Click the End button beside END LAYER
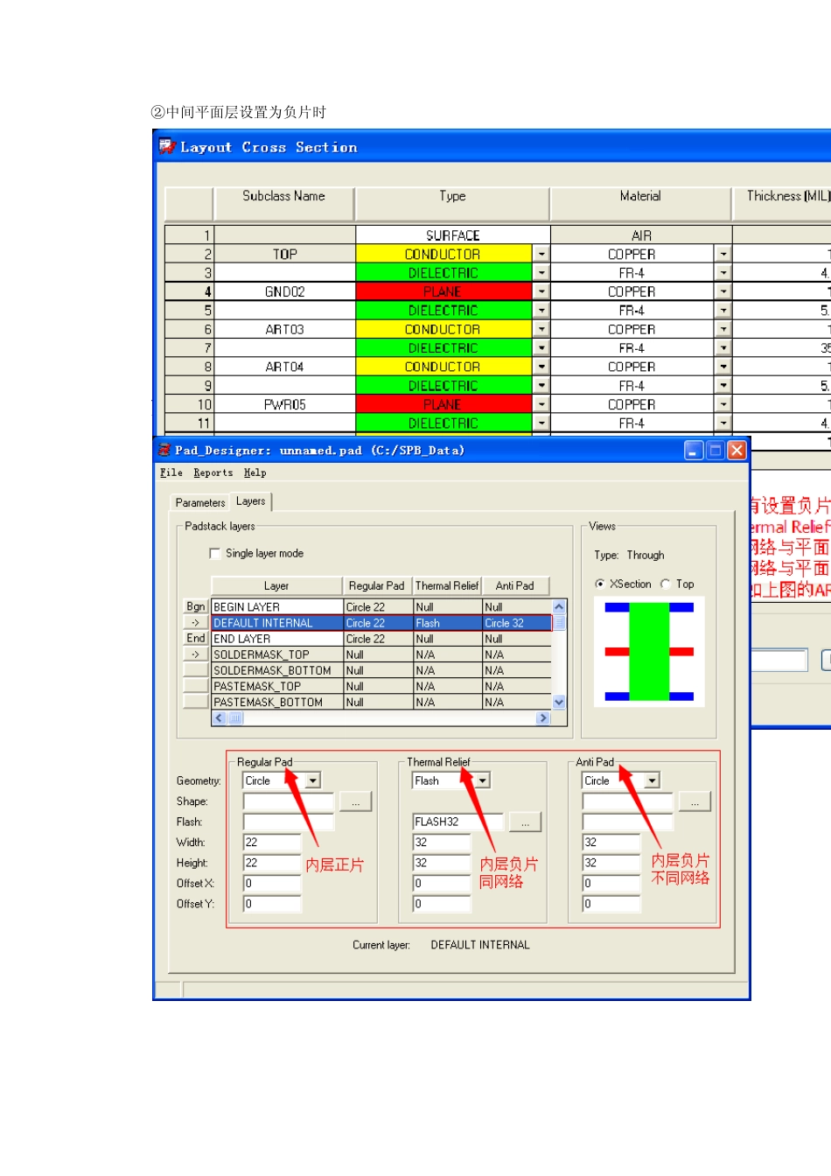The width and height of the screenshot is (831, 1176). (x=195, y=639)
